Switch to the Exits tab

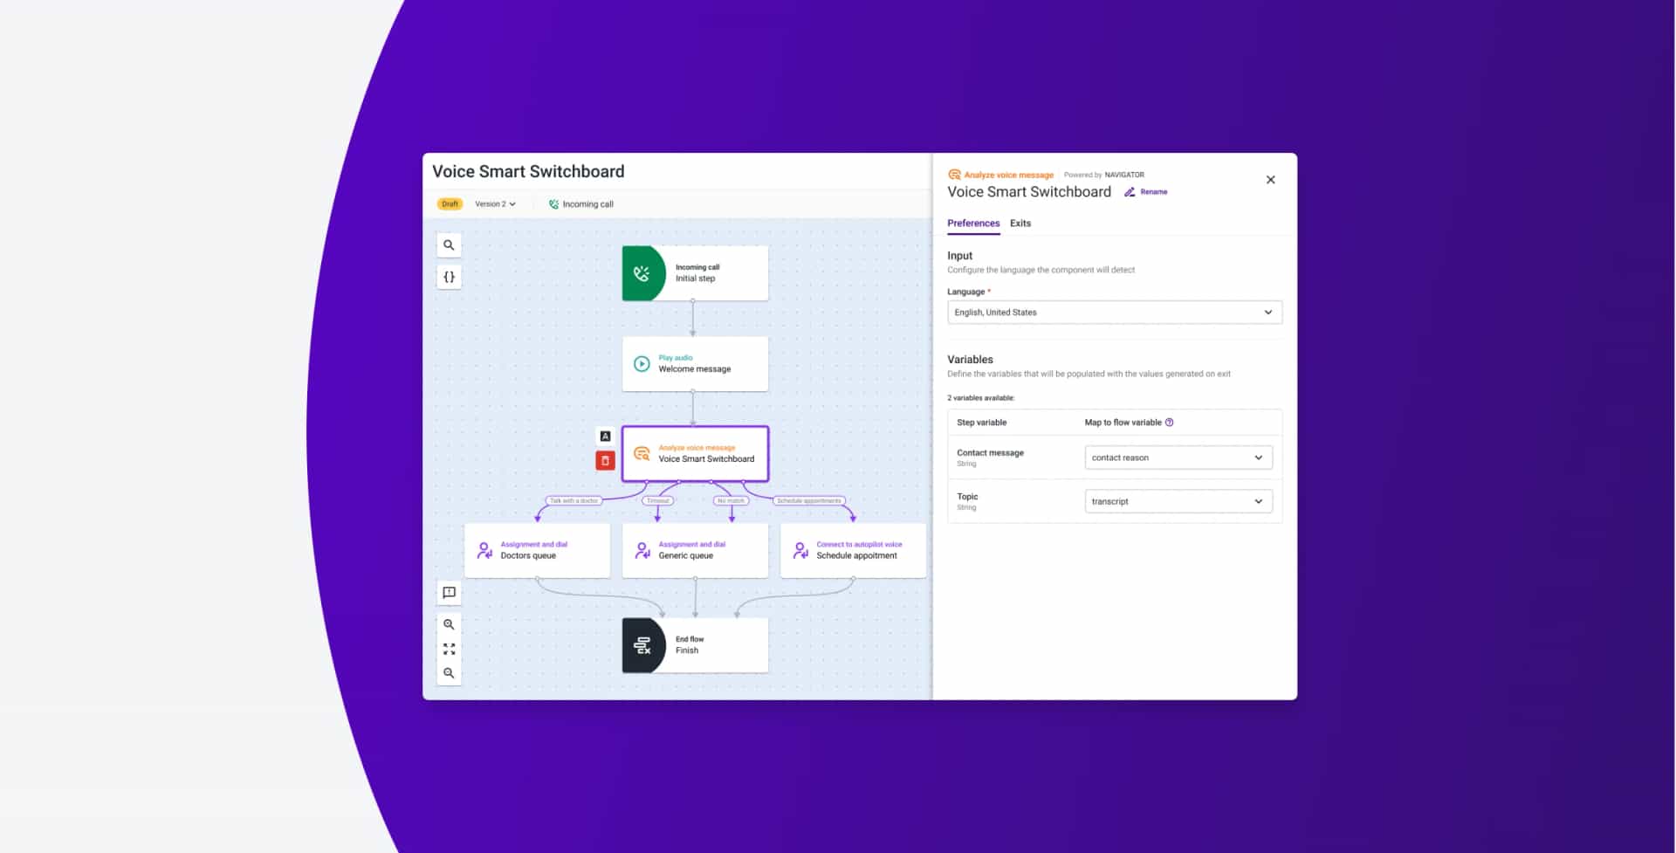click(1020, 224)
